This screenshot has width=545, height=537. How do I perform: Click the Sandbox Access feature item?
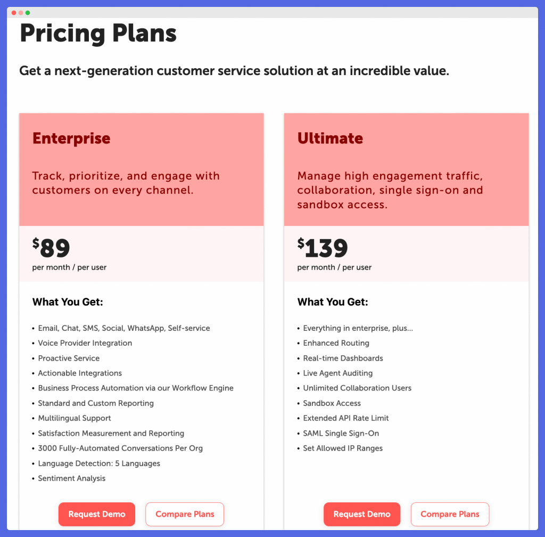(332, 403)
